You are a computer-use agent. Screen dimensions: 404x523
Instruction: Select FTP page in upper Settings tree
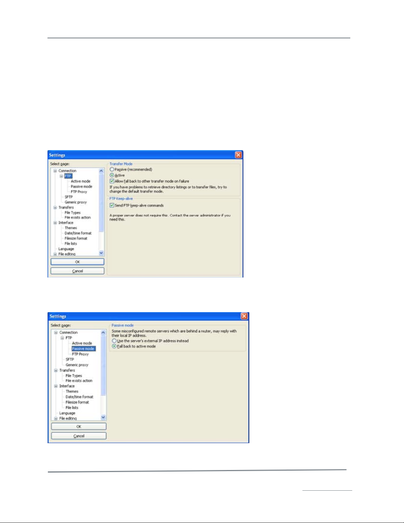coord(68,176)
